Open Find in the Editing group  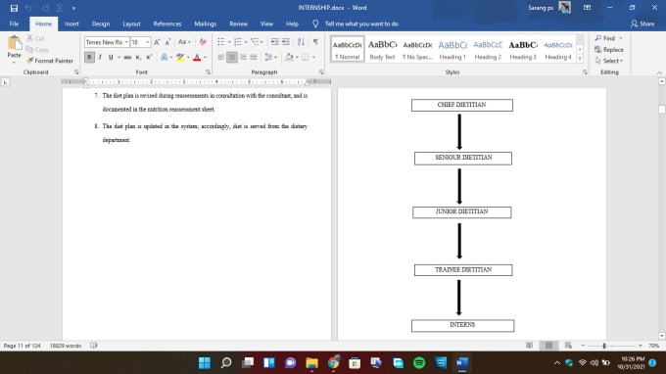605,38
